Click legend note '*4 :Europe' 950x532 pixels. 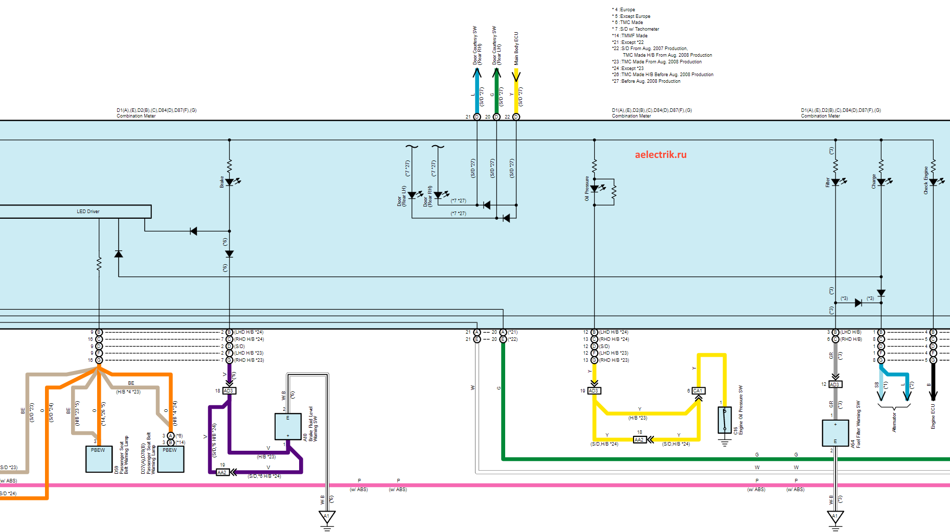623,10
